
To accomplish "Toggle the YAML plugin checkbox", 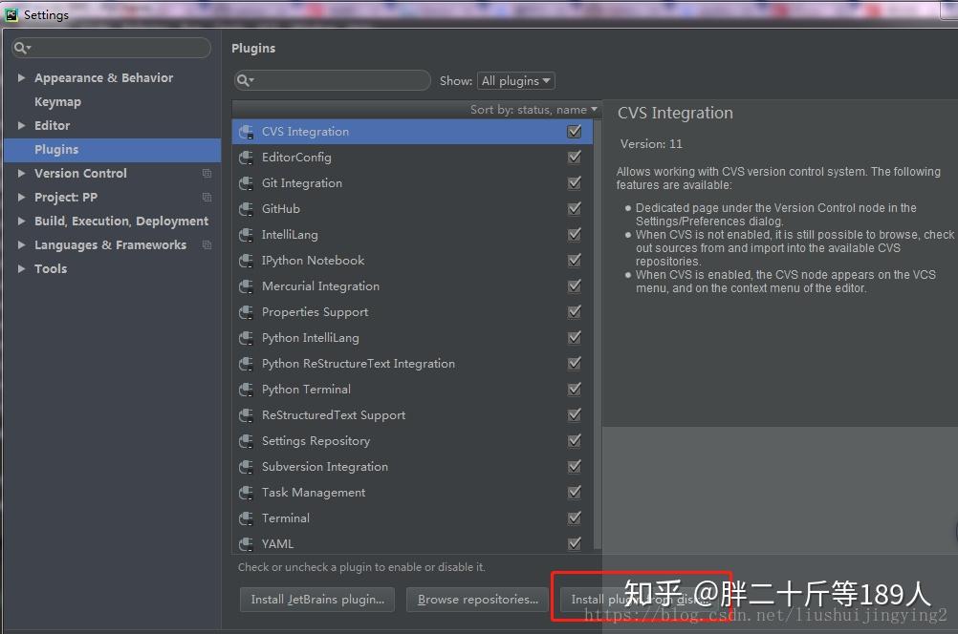I will point(574,544).
